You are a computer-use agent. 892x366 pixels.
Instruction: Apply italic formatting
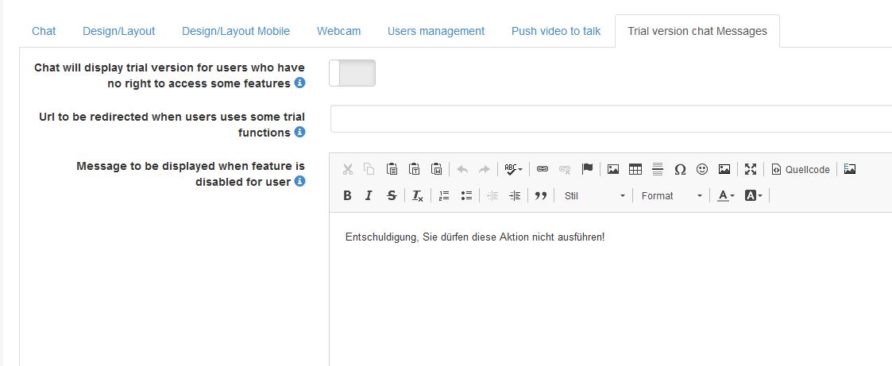[369, 196]
